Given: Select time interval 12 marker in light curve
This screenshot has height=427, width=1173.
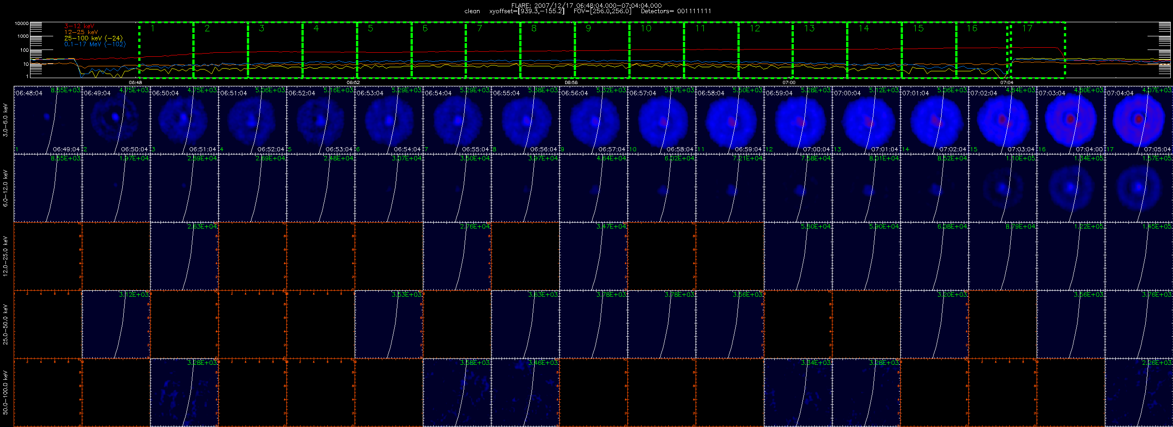Looking at the screenshot, I should (755, 29).
